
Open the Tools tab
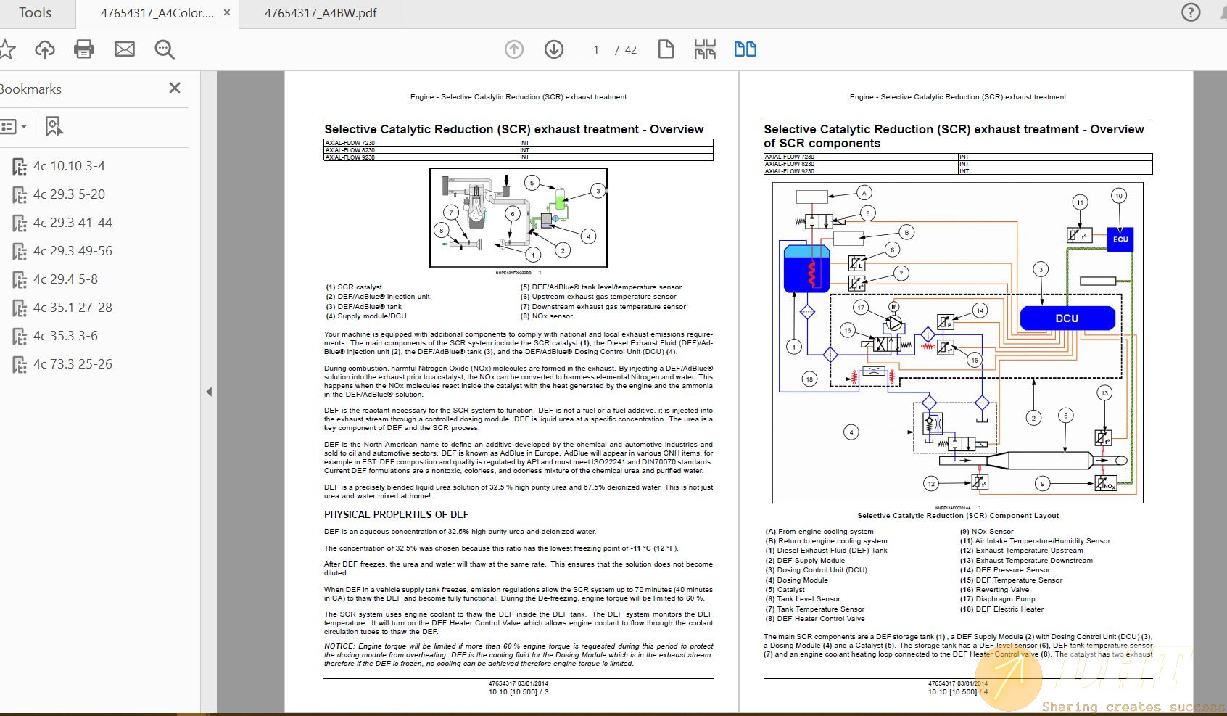(35, 13)
